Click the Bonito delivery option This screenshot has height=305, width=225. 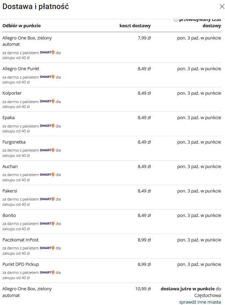click(x=9, y=216)
